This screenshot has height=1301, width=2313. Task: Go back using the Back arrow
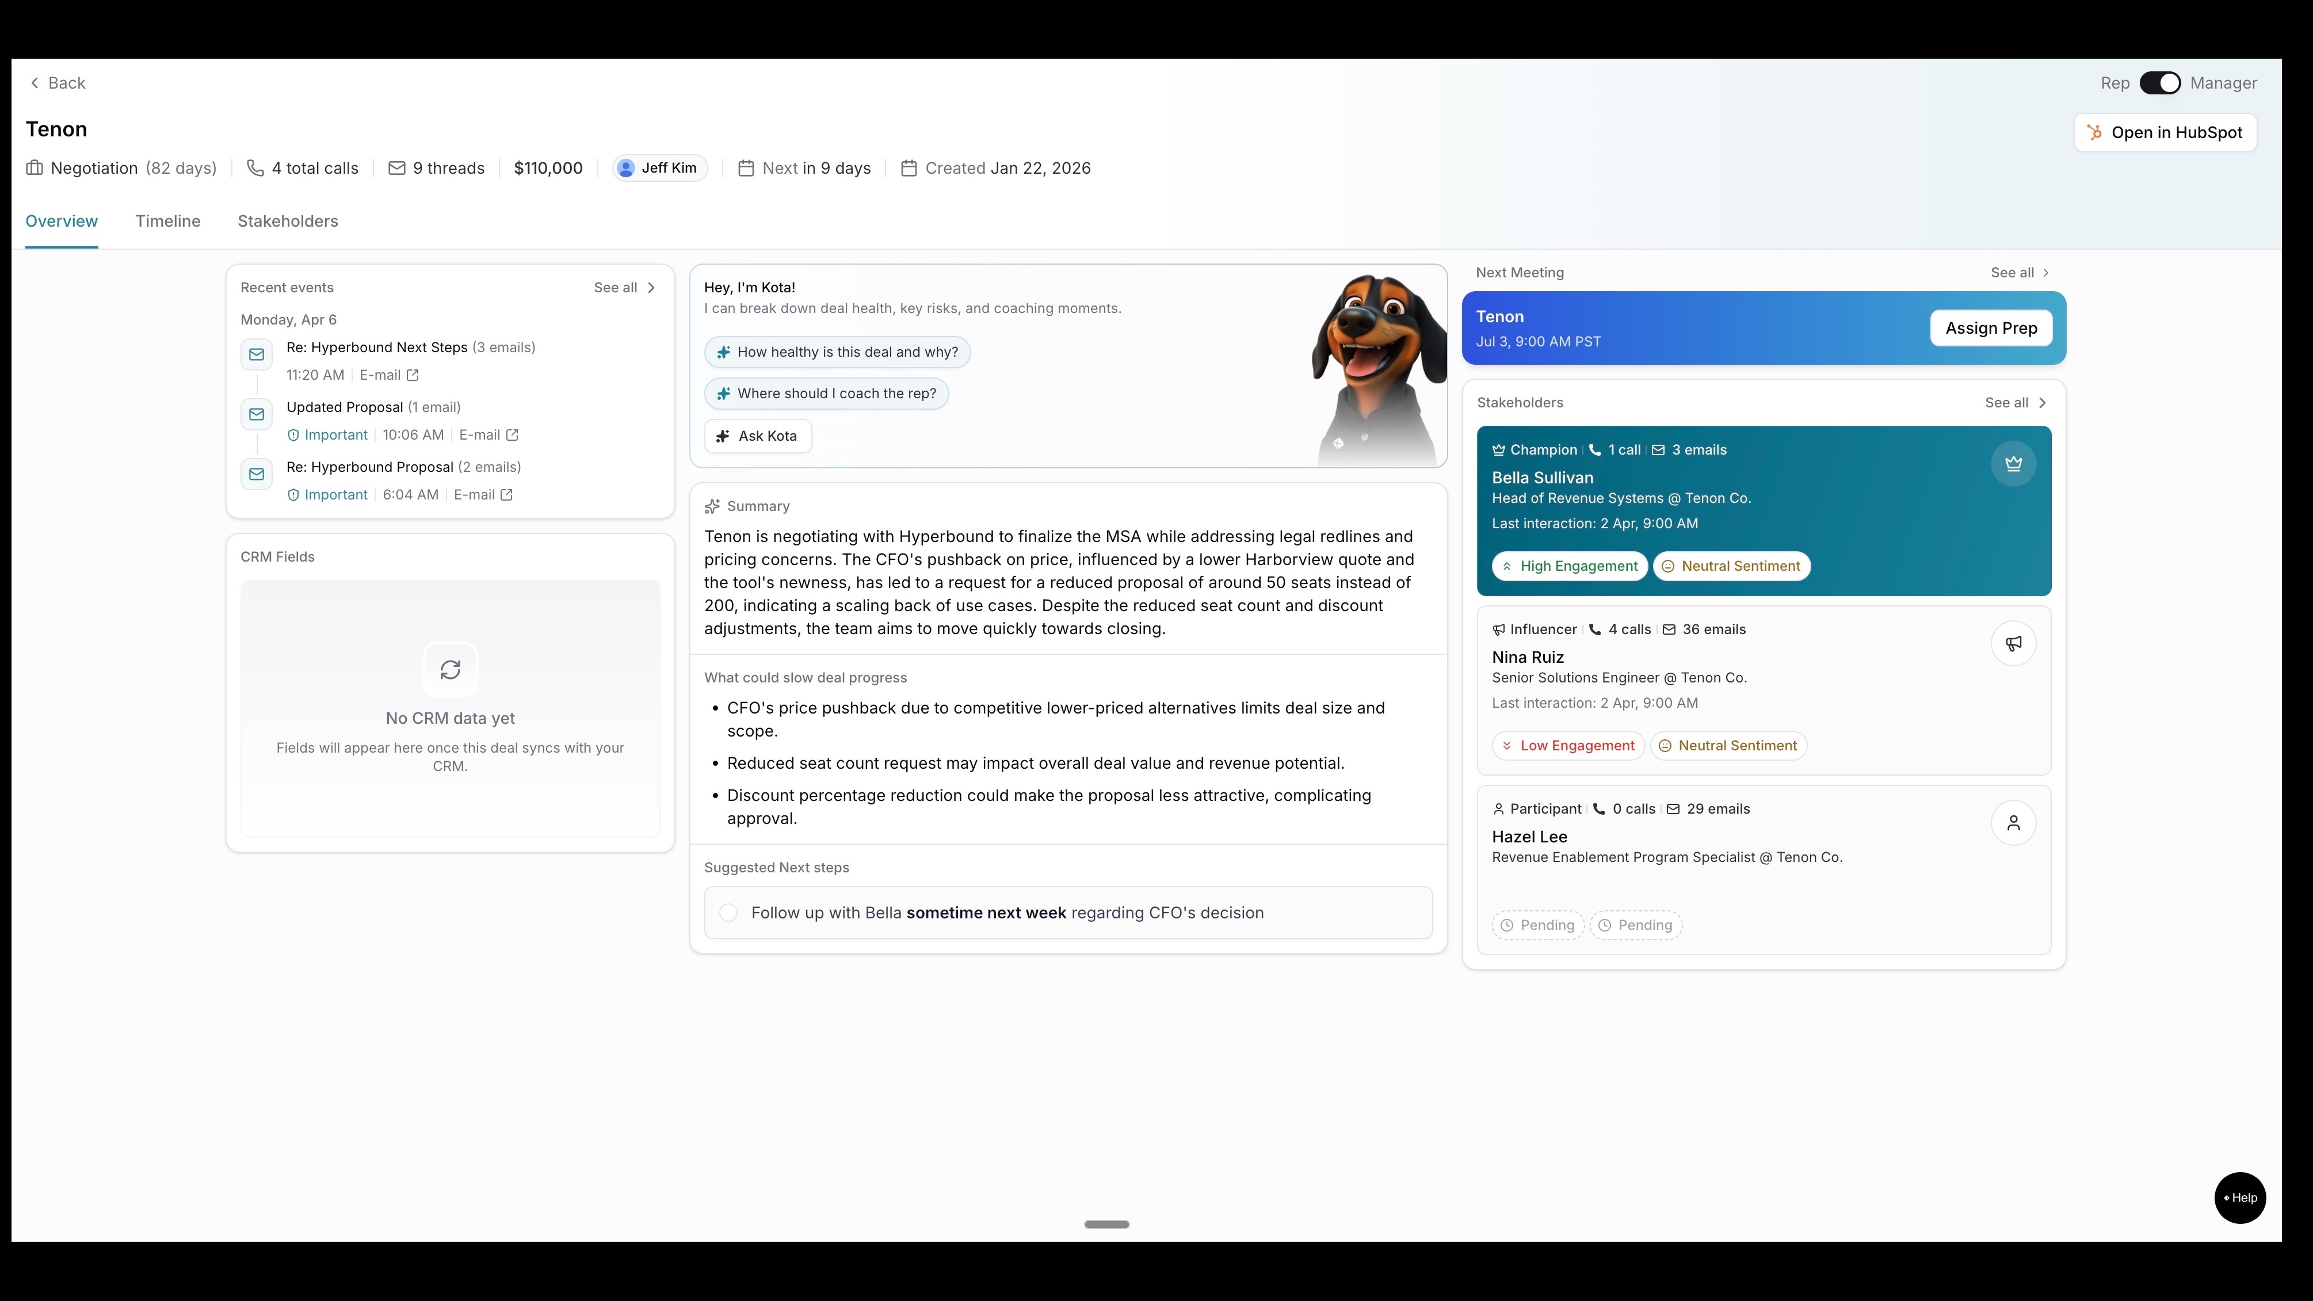tap(58, 83)
